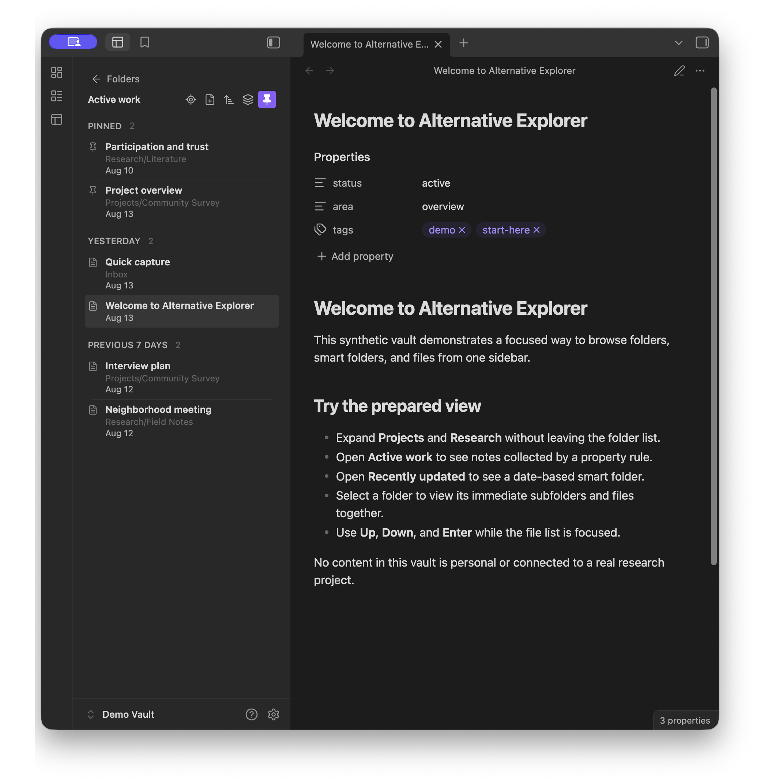Click the start-here tag label
The image size is (760, 784).
click(x=506, y=230)
